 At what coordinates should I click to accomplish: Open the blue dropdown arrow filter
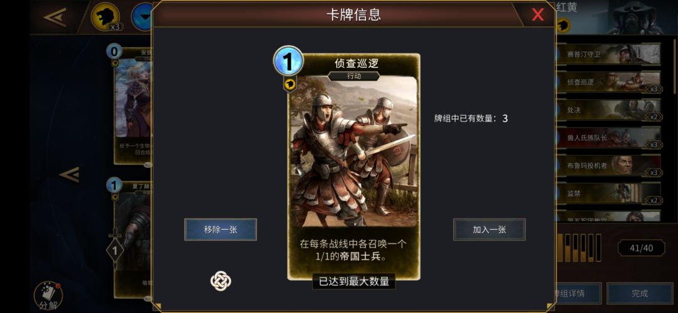(x=143, y=17)
